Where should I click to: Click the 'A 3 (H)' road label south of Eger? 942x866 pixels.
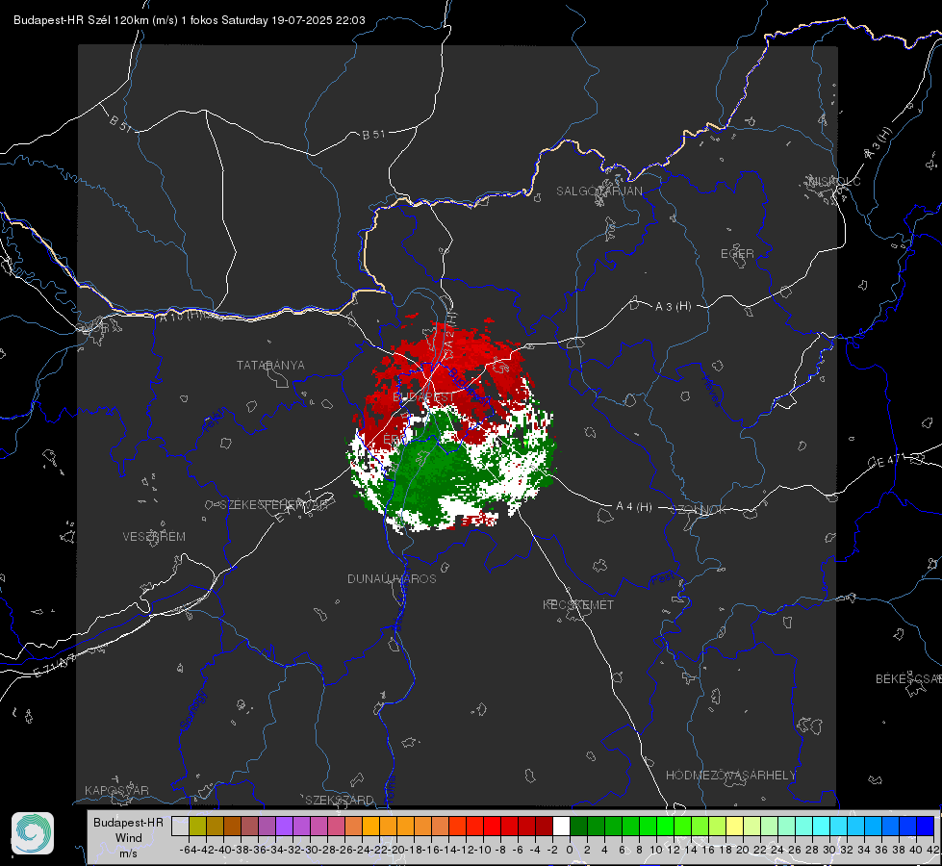click(673, 307)
